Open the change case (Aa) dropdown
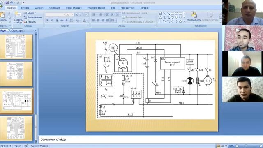The image size is (263, 148). (x=78, y=21)
